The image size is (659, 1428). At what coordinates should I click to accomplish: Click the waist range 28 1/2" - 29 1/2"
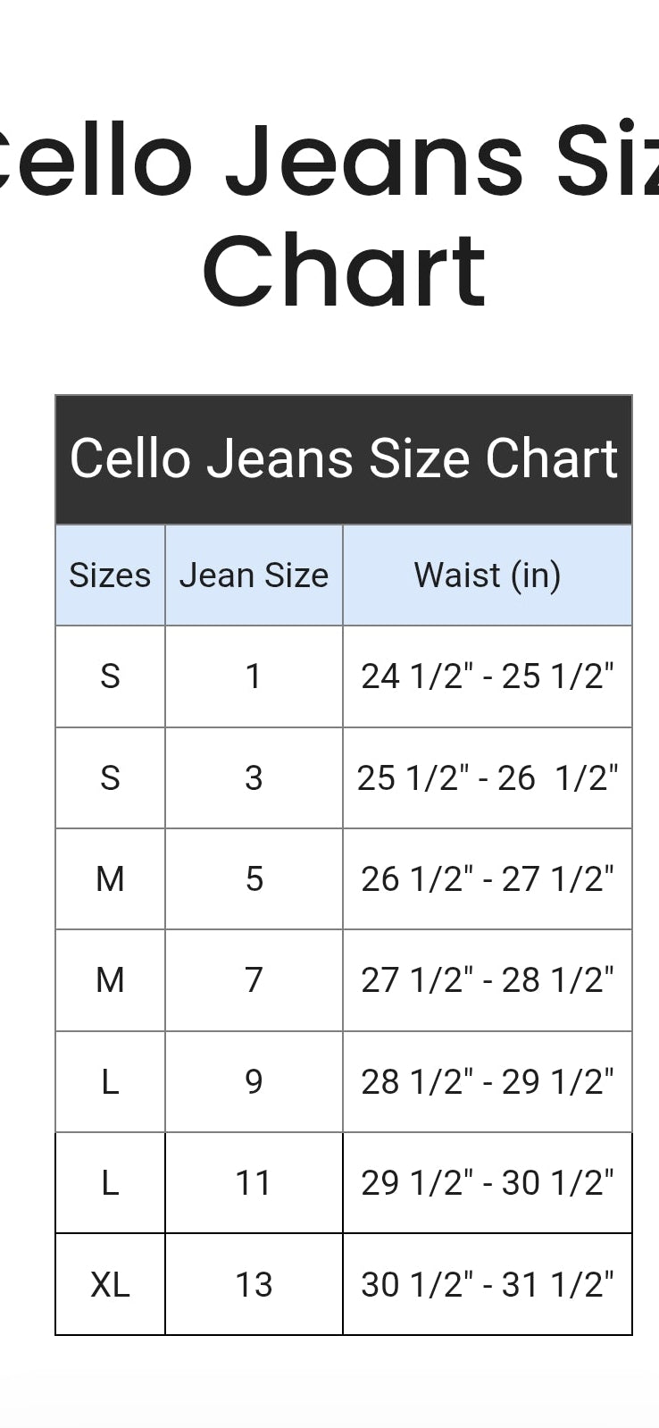488,1082
